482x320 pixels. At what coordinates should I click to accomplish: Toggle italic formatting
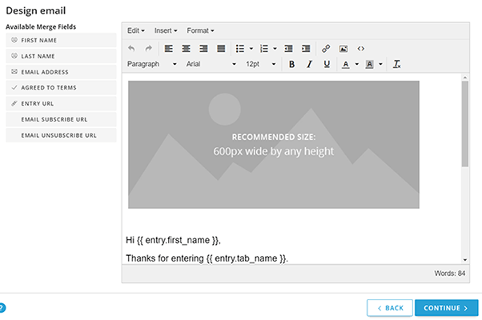(309, 64)
